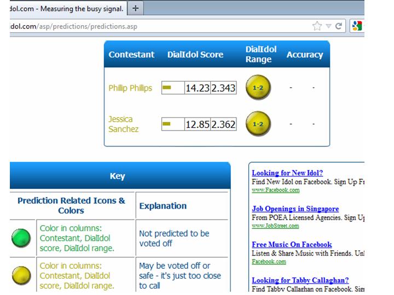Click the 'Looking for New Idol?' ad link
This screenshot has height=295, width=394.
click(287, 173)
